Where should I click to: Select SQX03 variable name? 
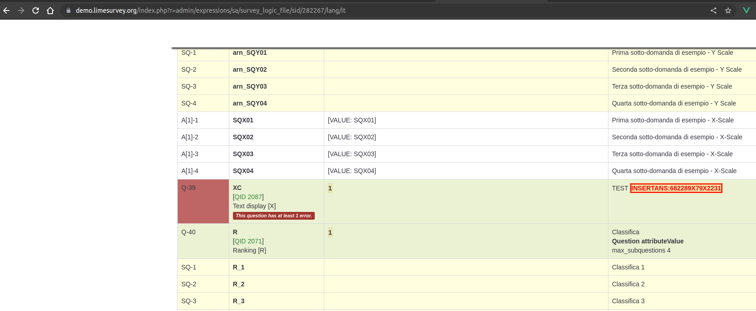coord(243,154)
